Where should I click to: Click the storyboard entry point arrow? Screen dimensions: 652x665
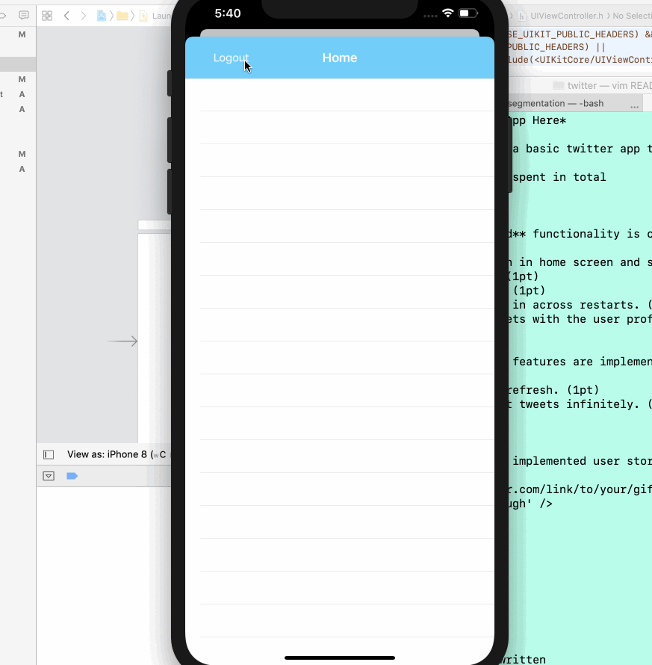pos(122,341)
